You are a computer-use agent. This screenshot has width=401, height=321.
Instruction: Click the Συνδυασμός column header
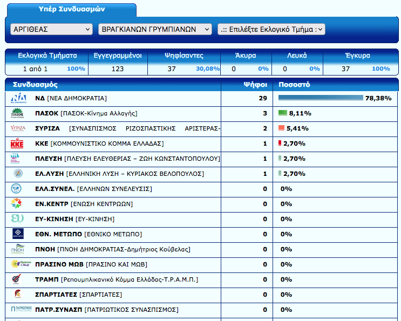tap(35, 85)
